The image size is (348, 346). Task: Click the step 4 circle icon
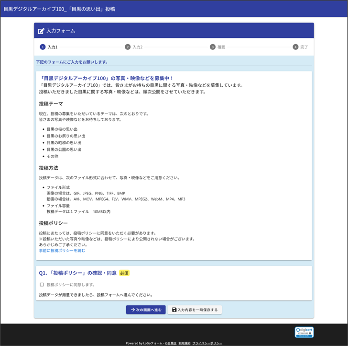(295, 47)
